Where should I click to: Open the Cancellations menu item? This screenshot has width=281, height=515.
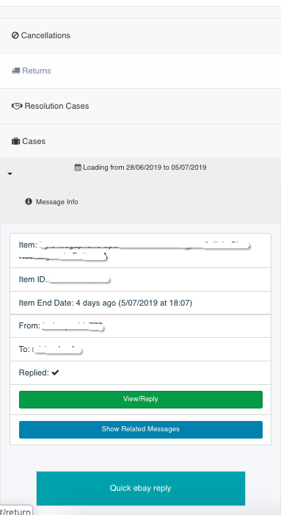pos(140,35)
